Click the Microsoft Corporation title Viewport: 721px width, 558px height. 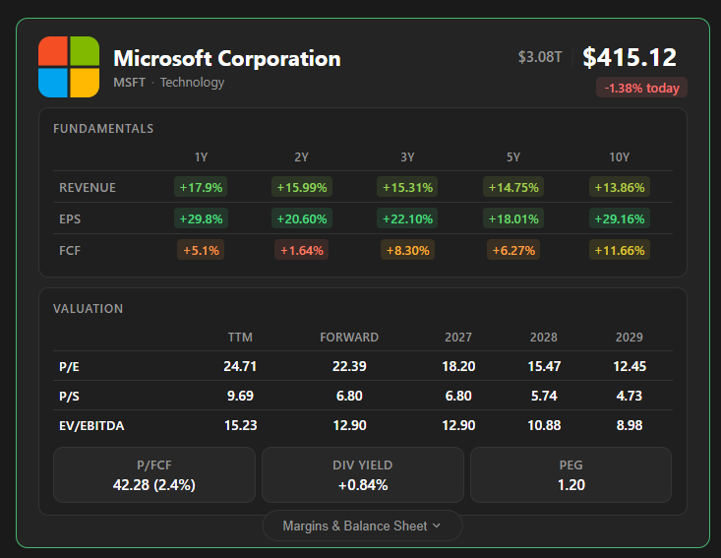pos(227,58)
